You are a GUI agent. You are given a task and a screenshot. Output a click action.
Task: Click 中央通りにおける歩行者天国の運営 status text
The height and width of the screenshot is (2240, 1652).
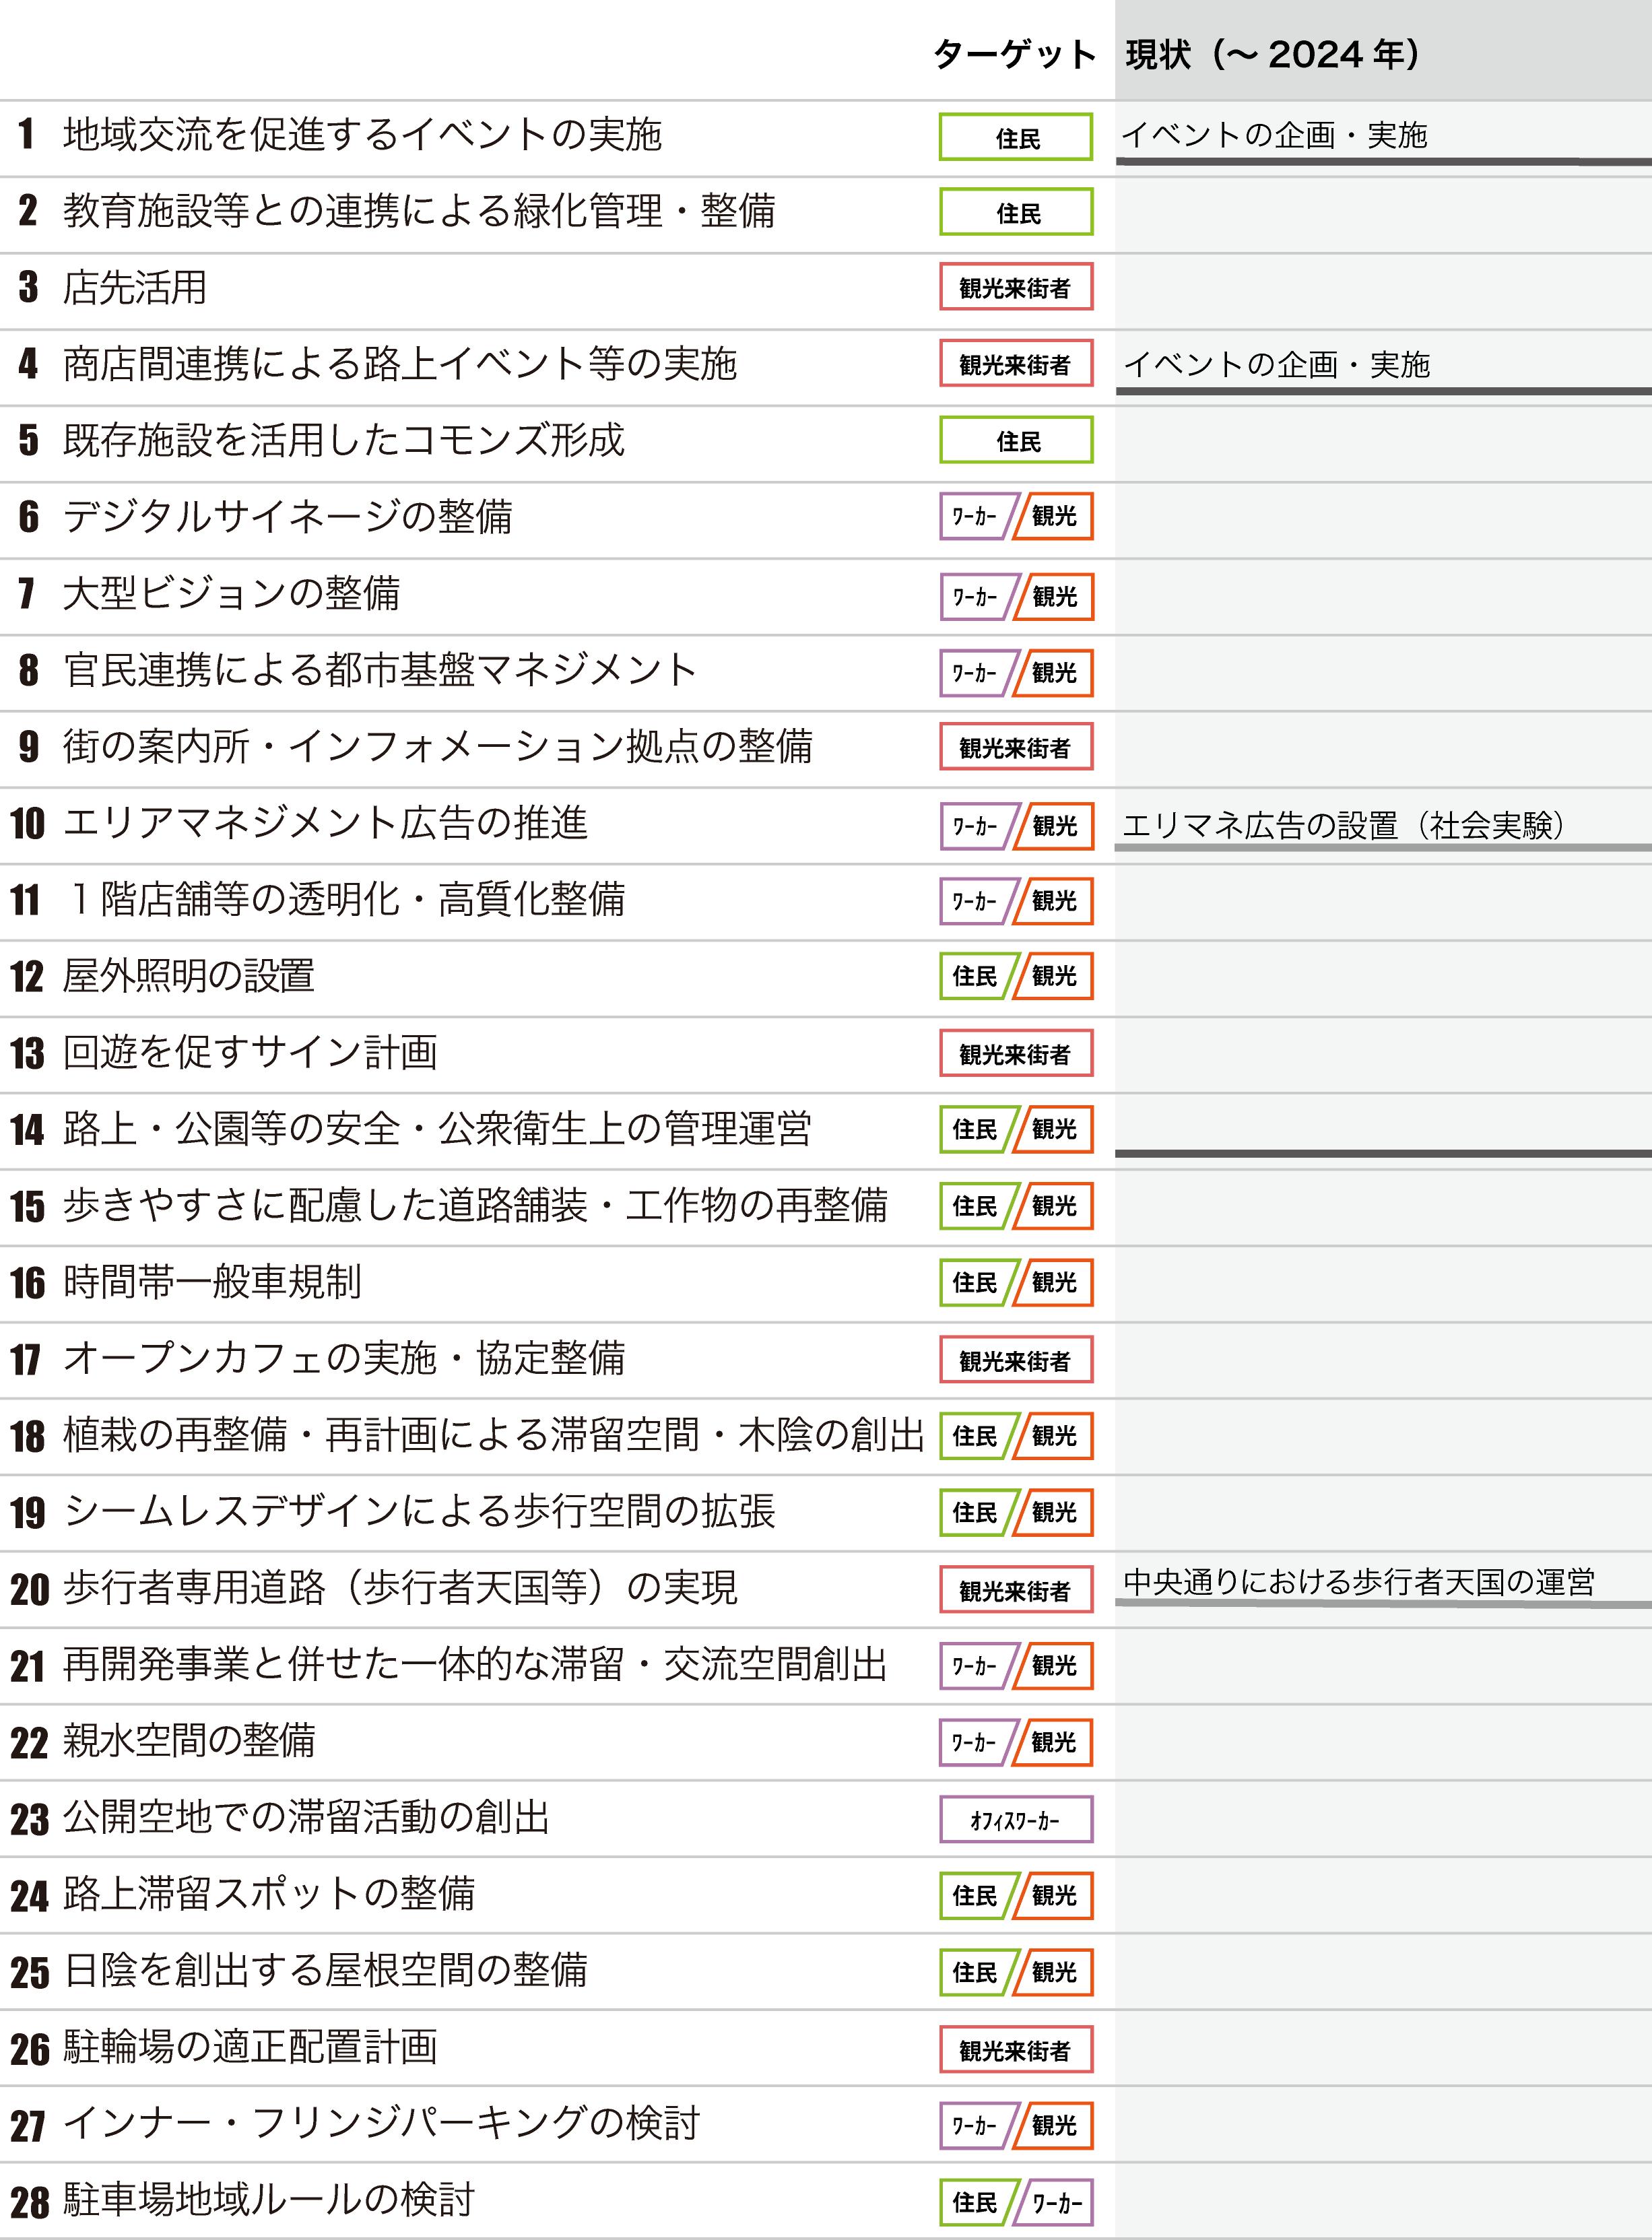tap(1358, 1582)
